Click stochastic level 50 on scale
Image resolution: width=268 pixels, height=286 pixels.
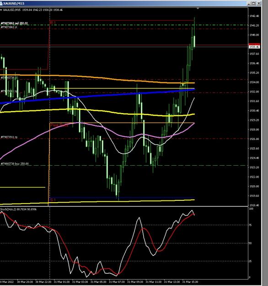(x=250, y=243)
